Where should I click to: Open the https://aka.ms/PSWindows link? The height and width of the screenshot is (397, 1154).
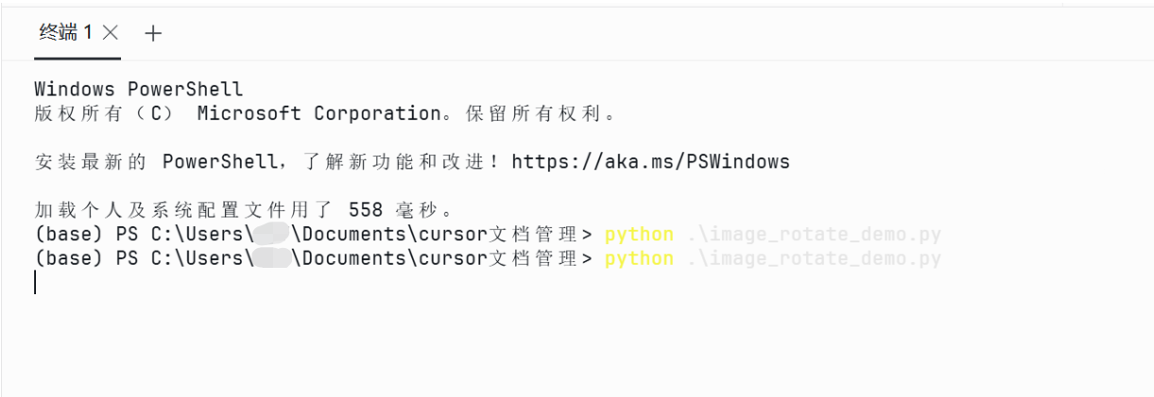point(650,161)
